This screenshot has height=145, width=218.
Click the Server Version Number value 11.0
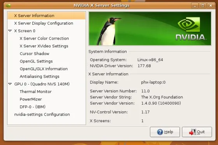click(146, 91)
